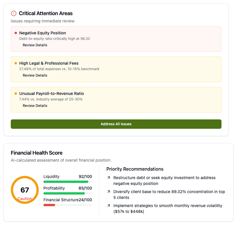Click the orange dot beside High Legal & Professional Fees

(x=15, y=63)
